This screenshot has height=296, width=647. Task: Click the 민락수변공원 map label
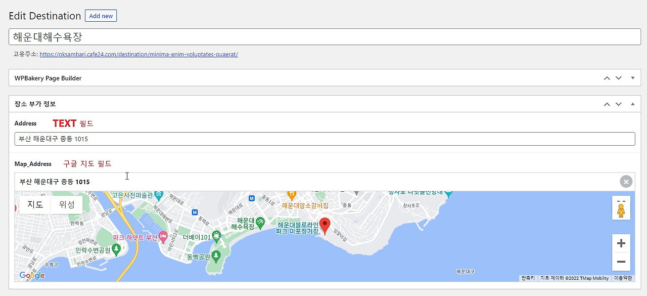[x=93, y=251]
